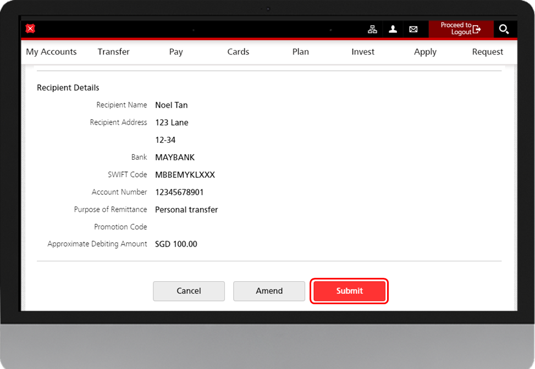Viewport: 535px width, 369px height.
Task: Open the Transfer menu
Action: [x=113, y=52]
